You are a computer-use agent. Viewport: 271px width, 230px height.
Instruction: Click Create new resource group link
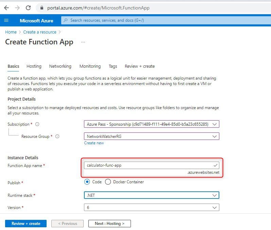coord(94,143)
